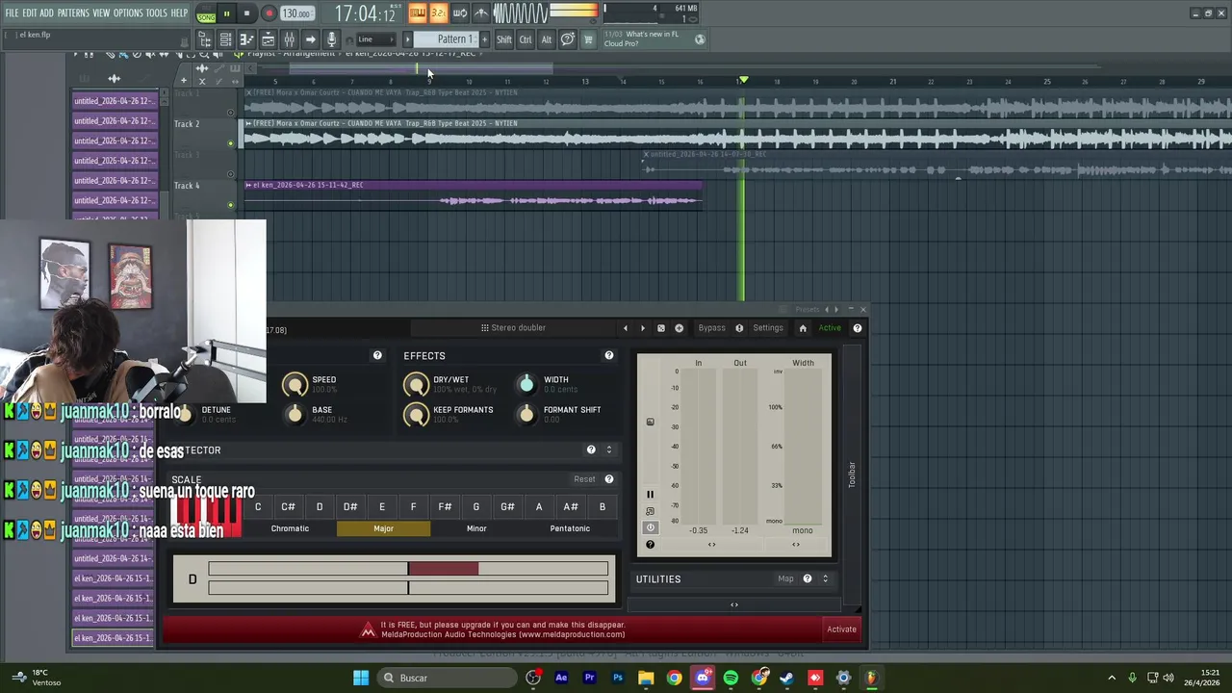The height and width of the screenshot is (693, 1232).
Task: Open the Spotify app from the taskbar
Action: [x=731, y=678]
